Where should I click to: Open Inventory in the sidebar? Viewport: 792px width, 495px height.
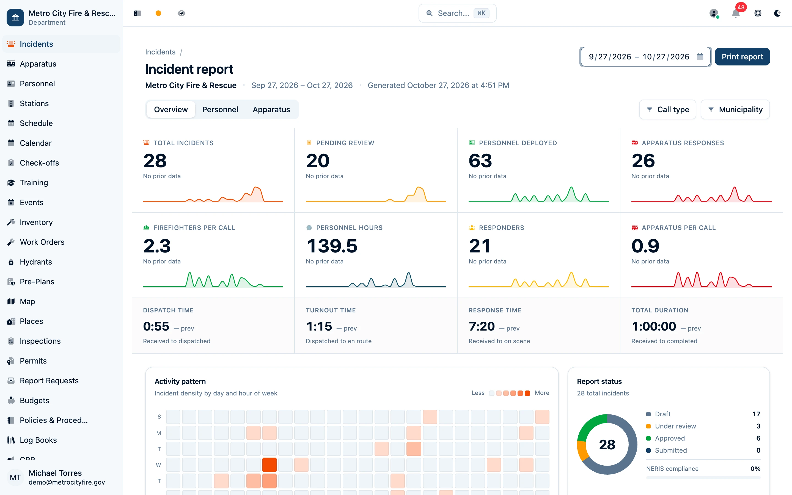(x=61, y=222)
